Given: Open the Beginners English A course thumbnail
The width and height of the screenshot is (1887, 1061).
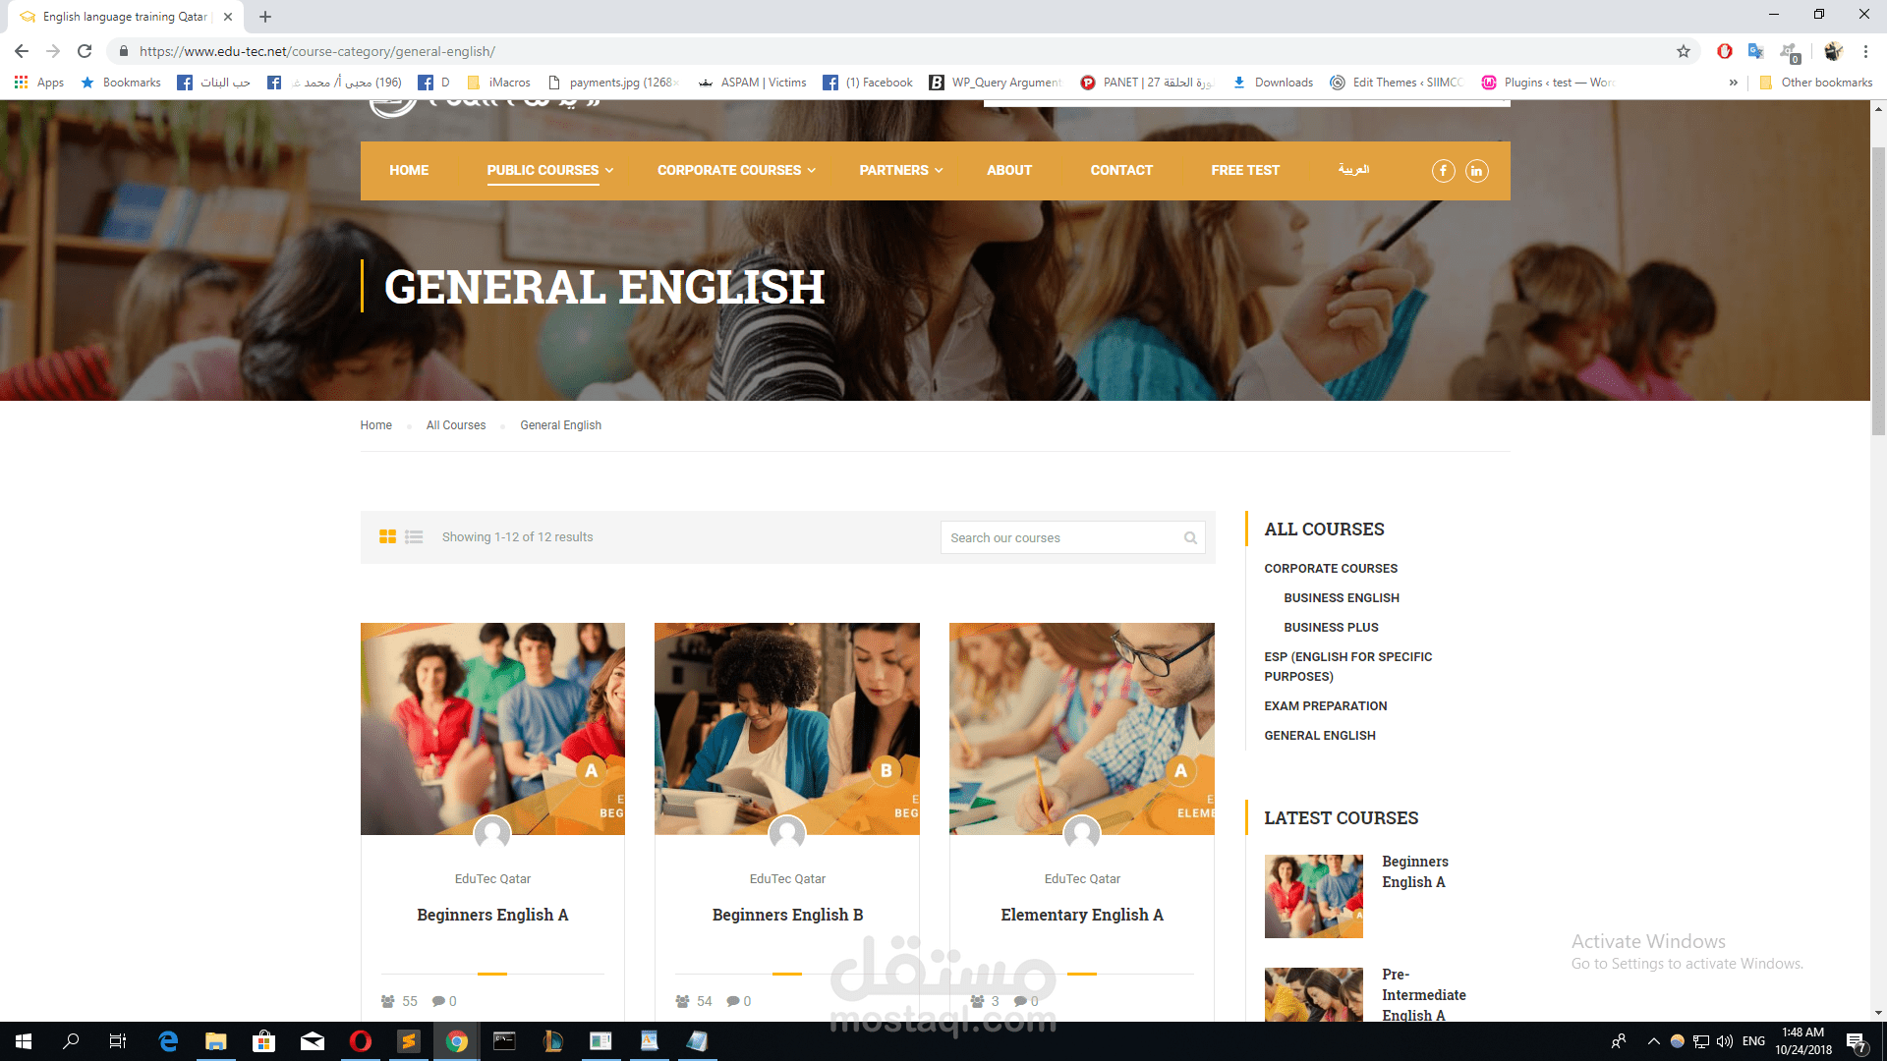Looking at the screenshot, I should point(492,729).
